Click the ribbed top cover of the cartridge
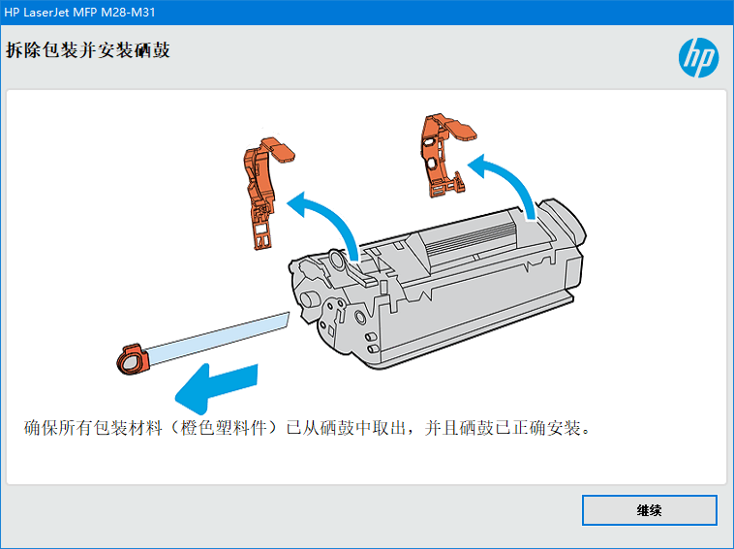Image resolution: width=734 pixels, height=549 pixels. 471,240
